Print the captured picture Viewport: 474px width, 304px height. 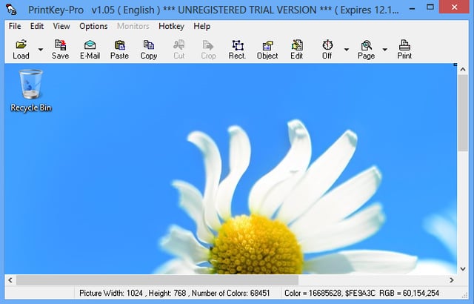coord(404,50)
